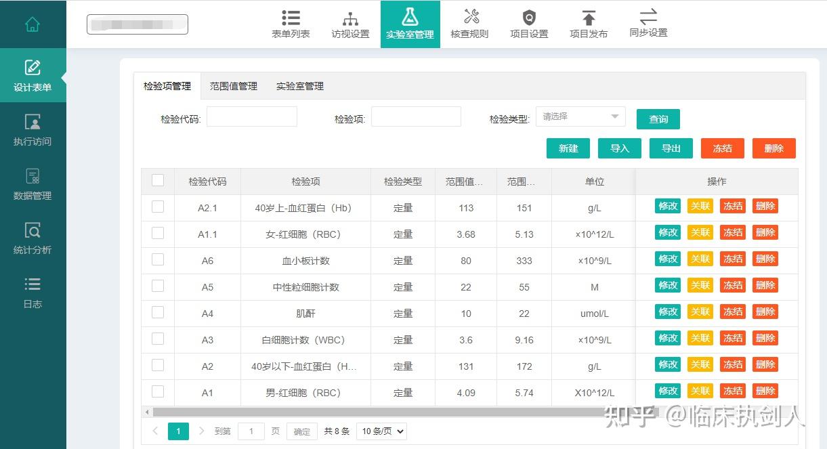Select the checkbox for row A2.1
Image resolution: width=827 pixels, height=449 pixels.
(157, 207)
